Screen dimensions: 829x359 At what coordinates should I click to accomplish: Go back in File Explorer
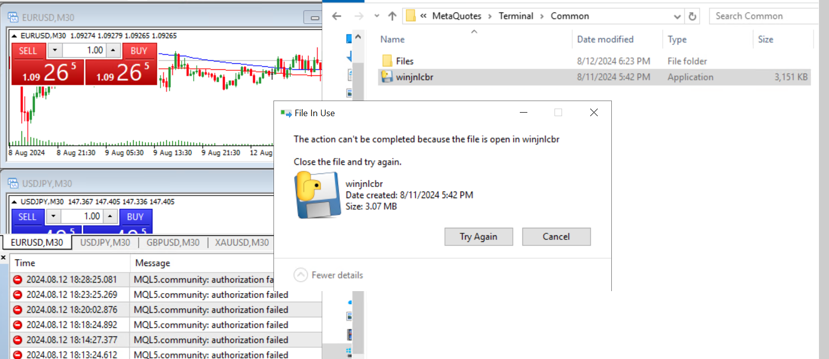click(x=337, y=16)
